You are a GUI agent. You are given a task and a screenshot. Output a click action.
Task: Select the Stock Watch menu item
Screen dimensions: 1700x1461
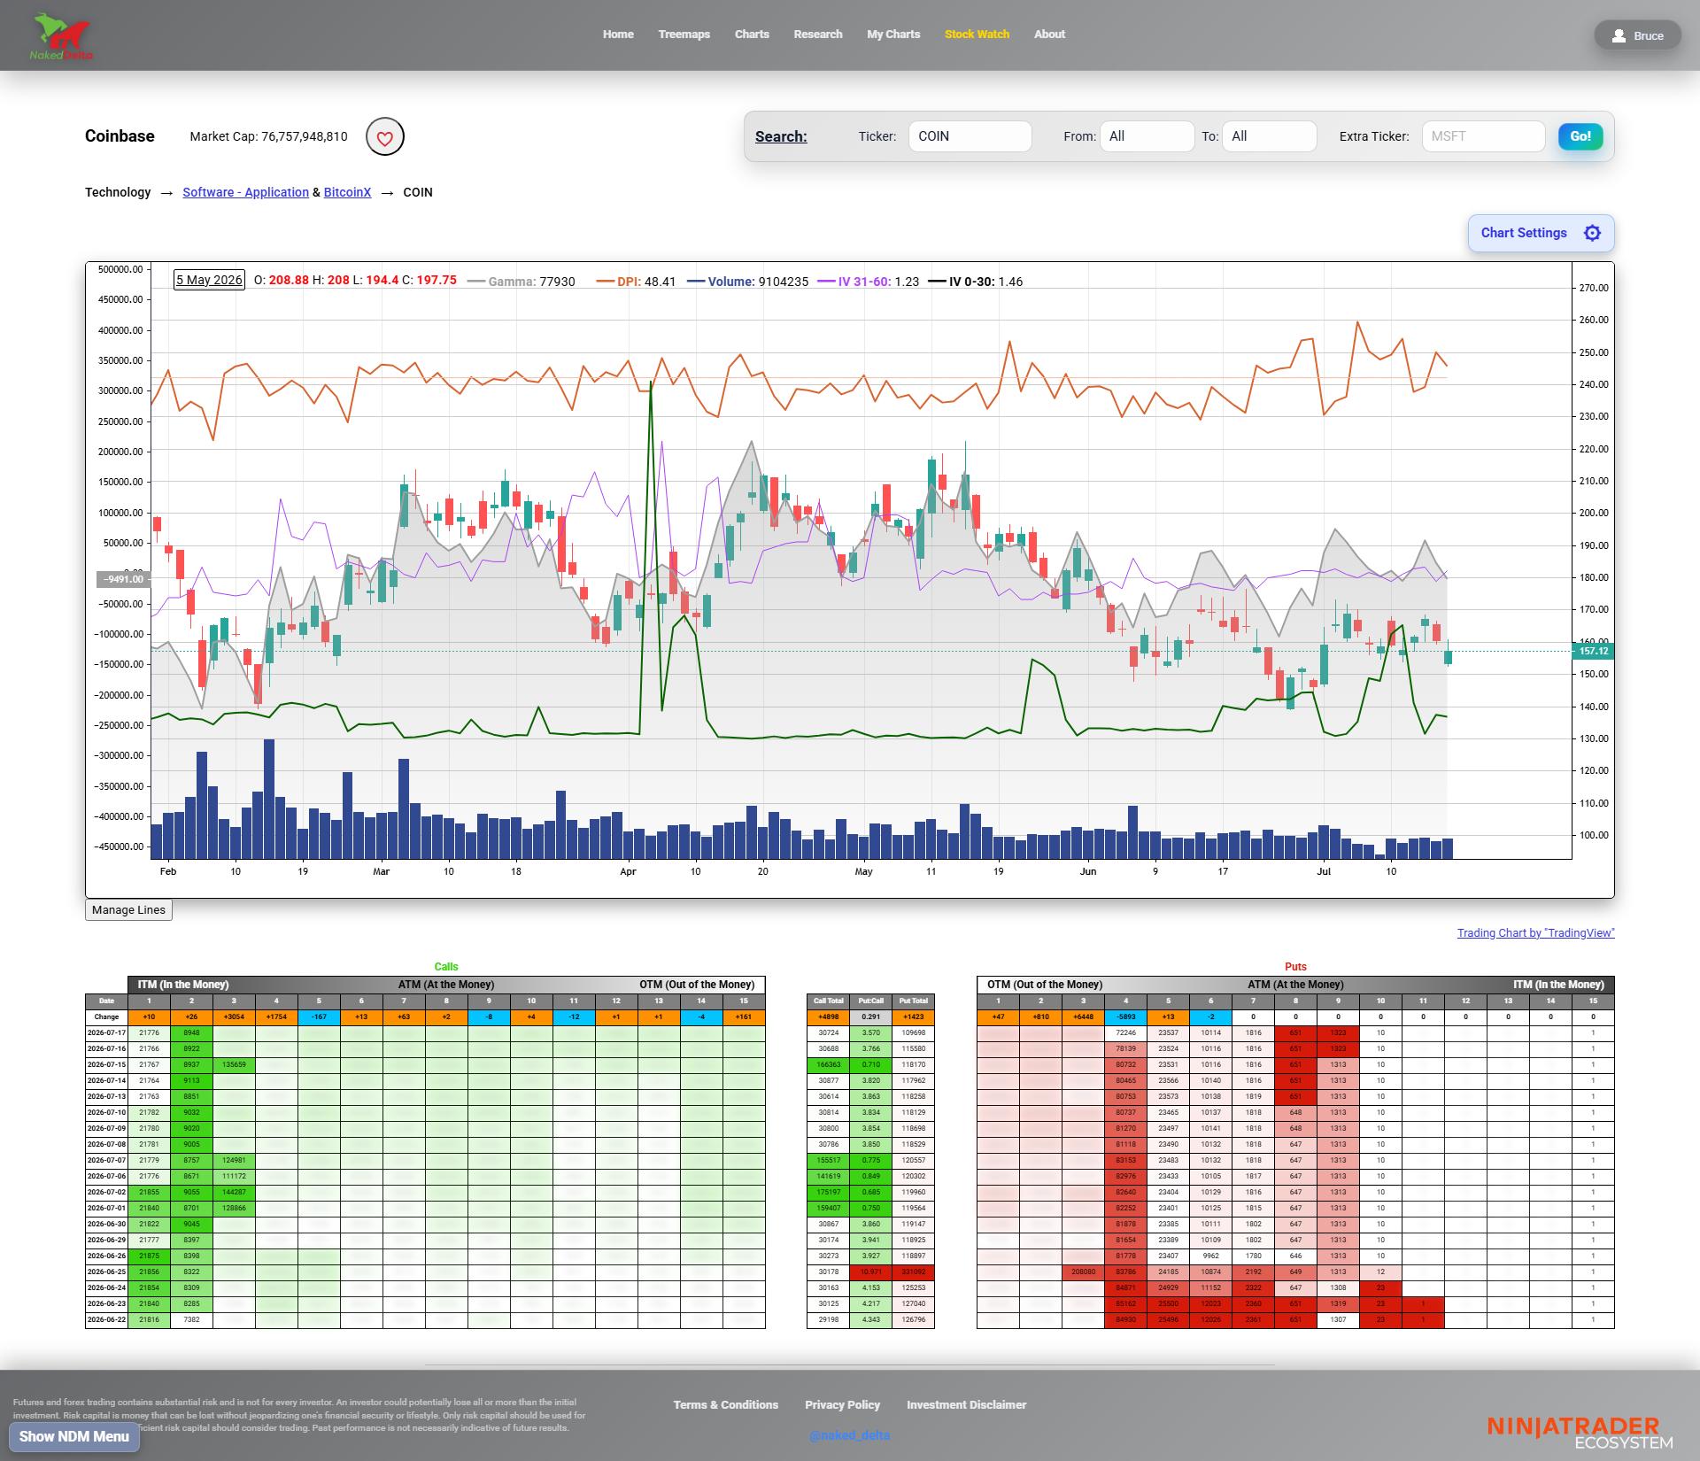click(977, 35)
